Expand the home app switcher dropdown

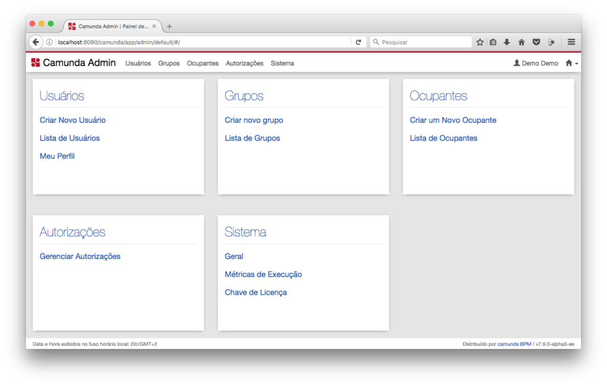(x=571, y=63)
